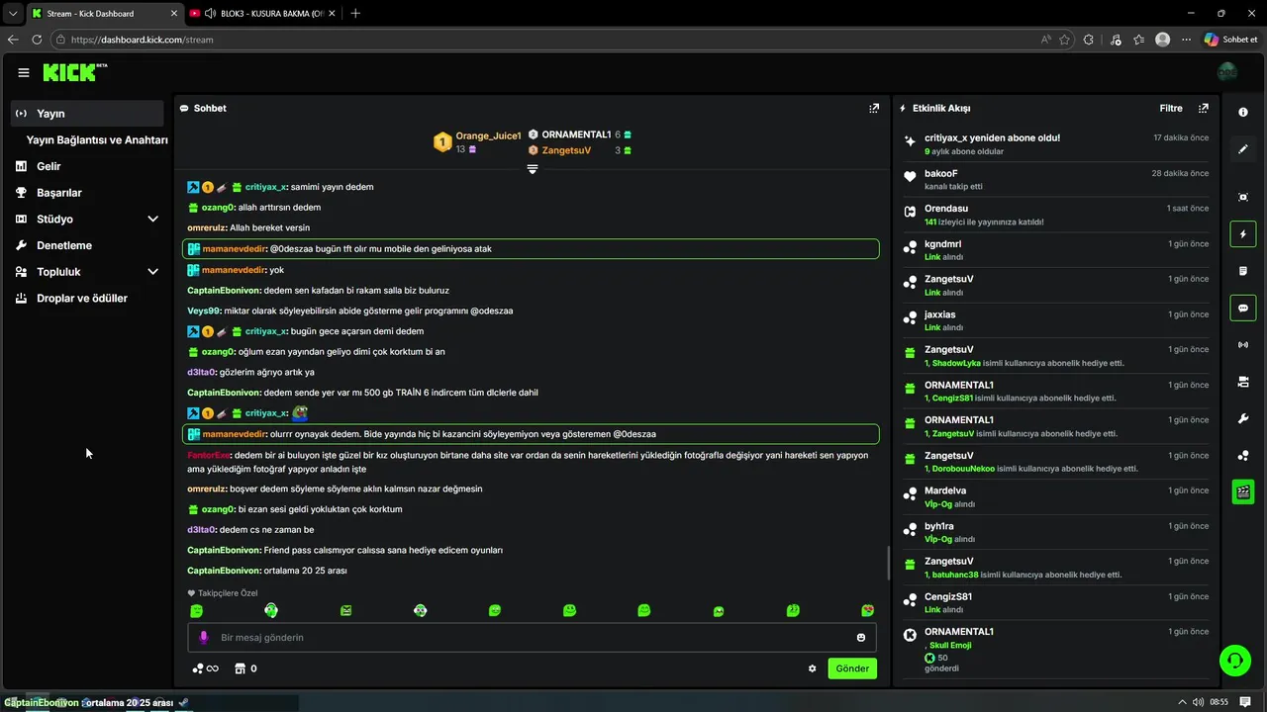
Task: Toggle the chat bubble panel icon
Action: (1243, 308)
